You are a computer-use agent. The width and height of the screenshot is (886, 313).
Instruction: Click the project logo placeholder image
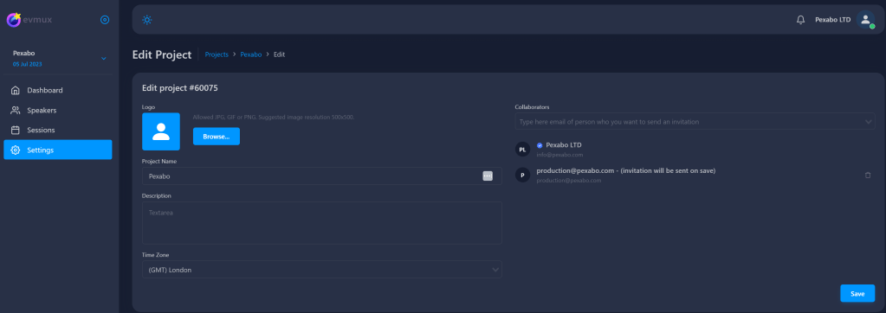[161, 131]
